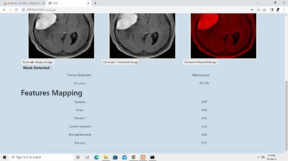288x161 pixels.
Task: Click the Generate Binary Image button
Action: 37,62
